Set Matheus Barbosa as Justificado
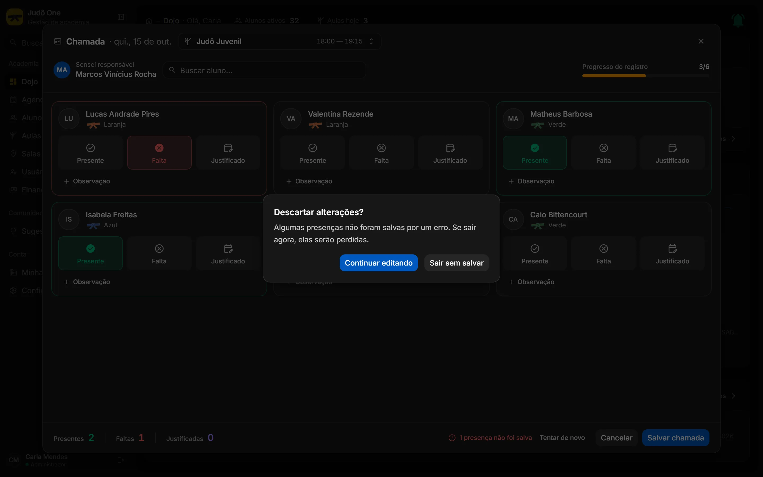This screenshot has width=763, height=477. (x=672, y=153)
